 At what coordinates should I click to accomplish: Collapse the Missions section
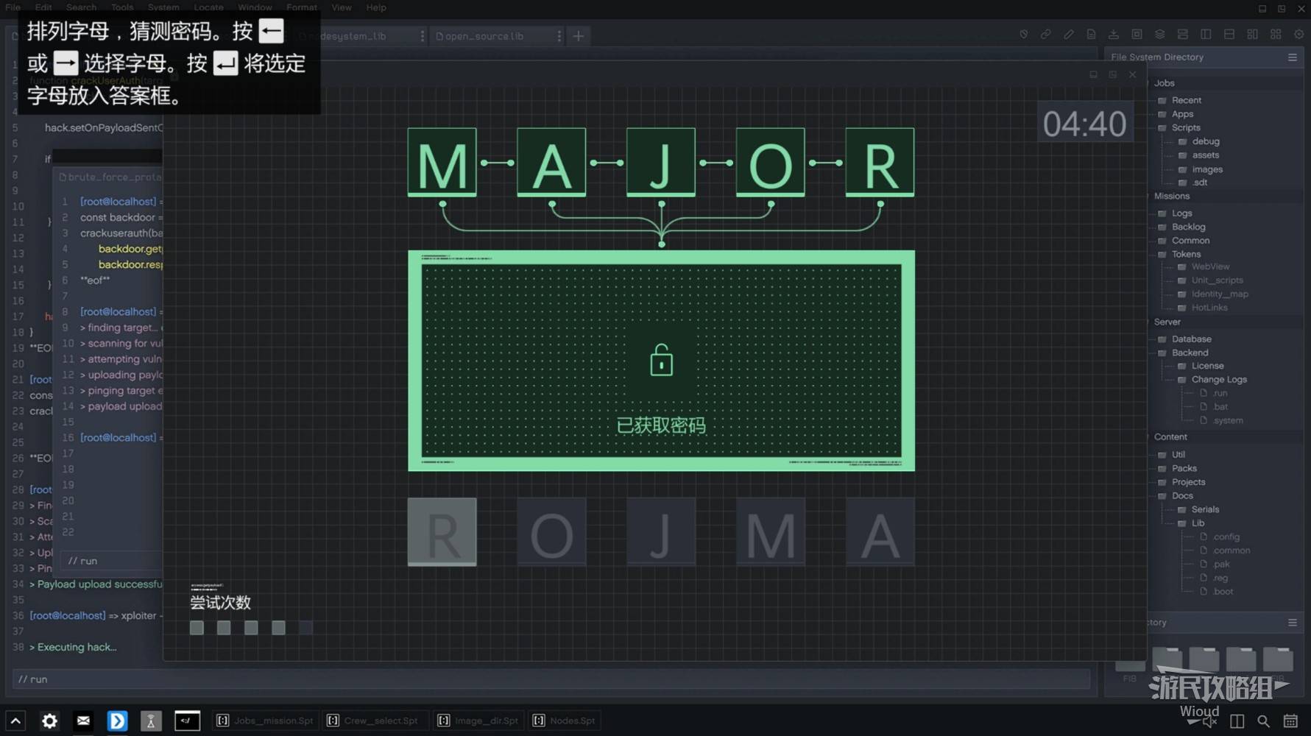(x=1170, y=196)
